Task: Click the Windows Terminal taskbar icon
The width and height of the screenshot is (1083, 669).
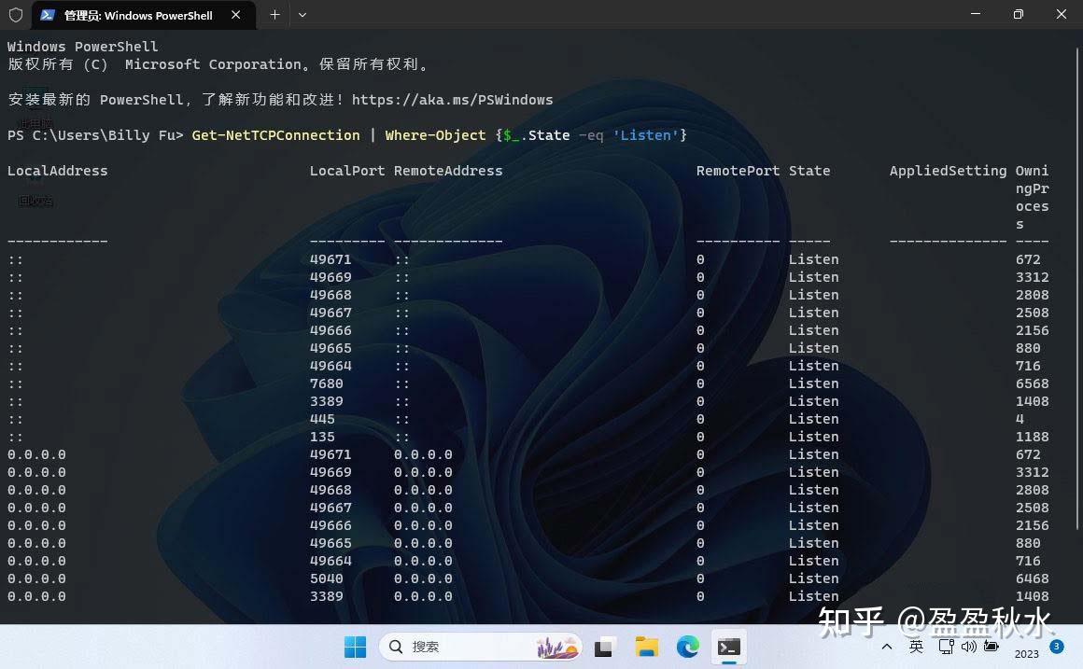Action: point(728,647)
